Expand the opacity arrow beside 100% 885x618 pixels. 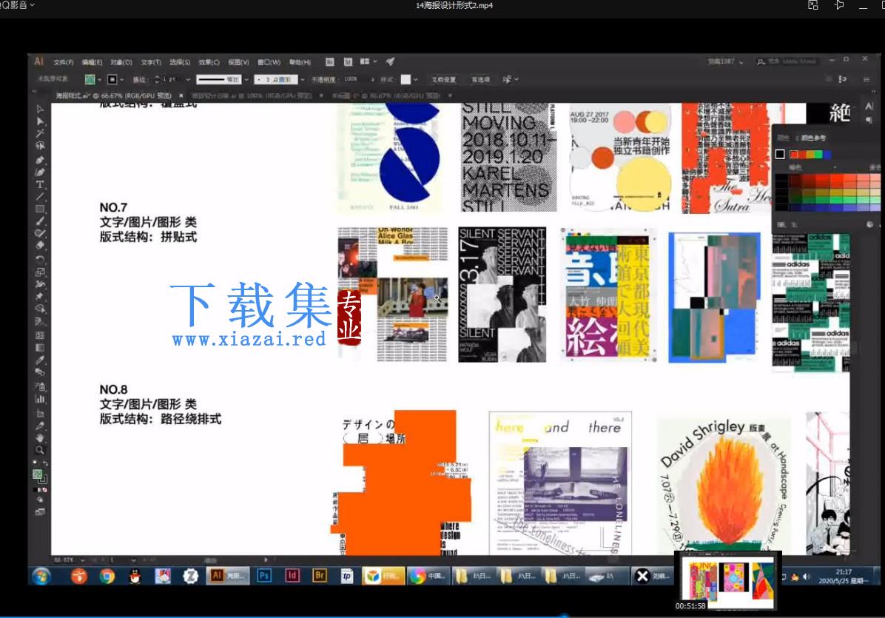coord(372,80)
